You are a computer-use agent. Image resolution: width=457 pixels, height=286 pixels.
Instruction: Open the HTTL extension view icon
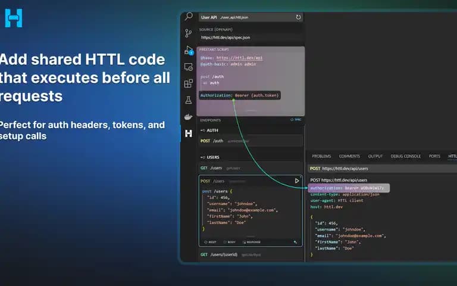pyautogui.click(x=189, y=133)
